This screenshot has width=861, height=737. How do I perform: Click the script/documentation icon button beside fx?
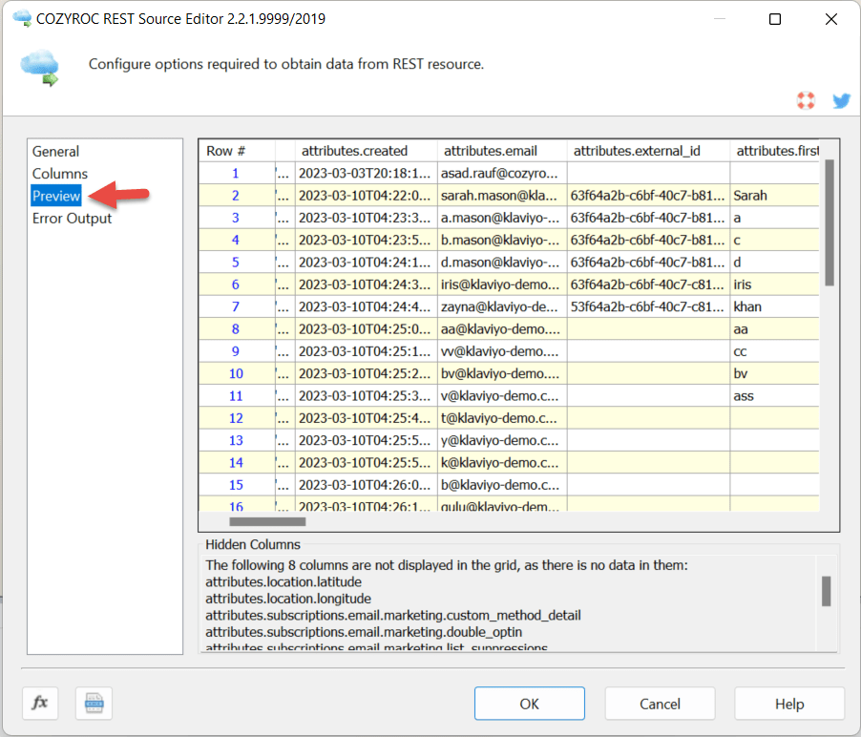pyautogui.click(x=94, y=703)
